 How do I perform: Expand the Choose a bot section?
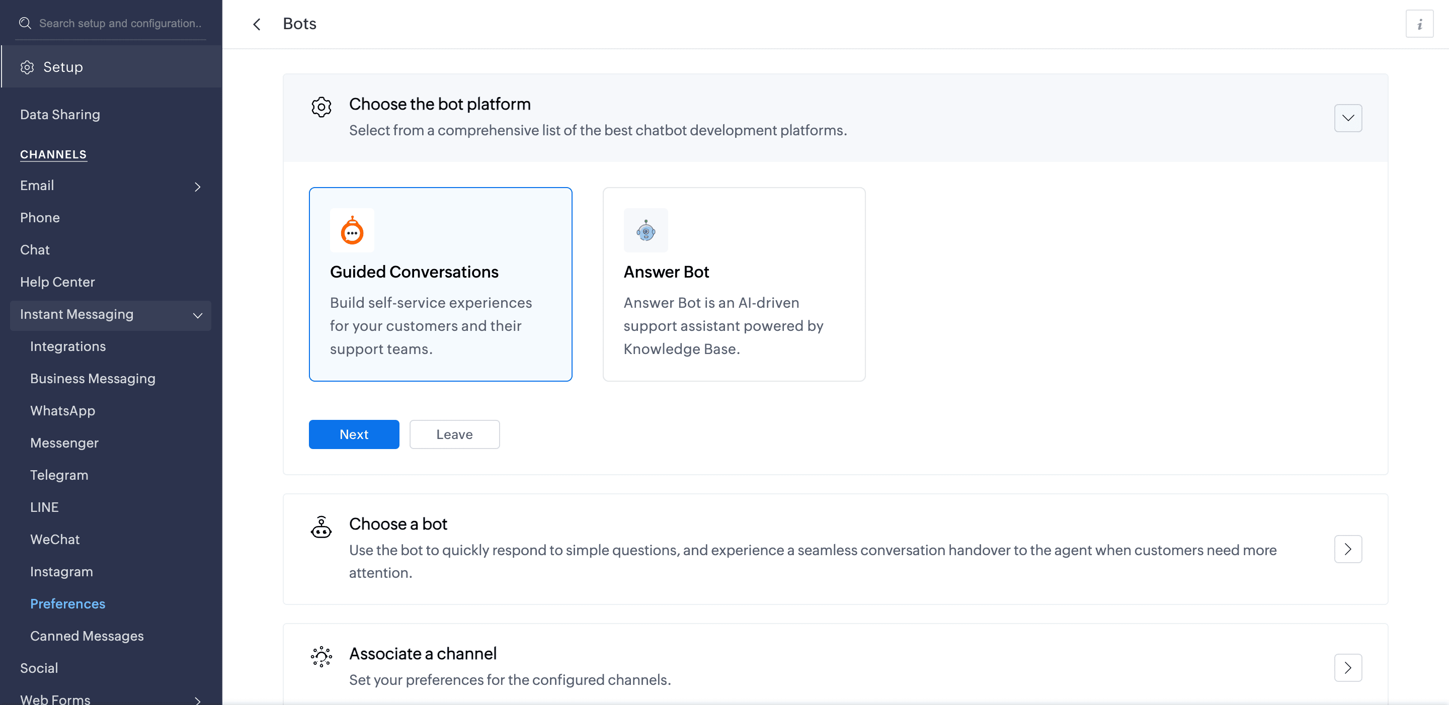tap(1348, 549)
